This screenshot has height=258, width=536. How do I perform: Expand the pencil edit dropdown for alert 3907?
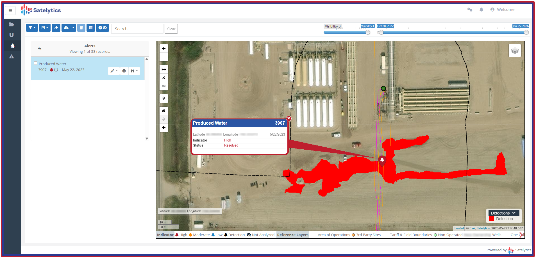pos(114,71)
